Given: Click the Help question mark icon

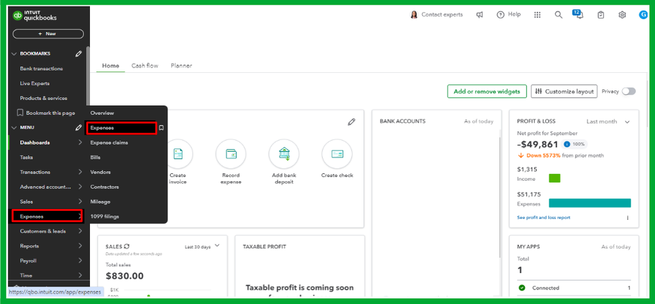Looking at the screenshot, I should (501, 14).
